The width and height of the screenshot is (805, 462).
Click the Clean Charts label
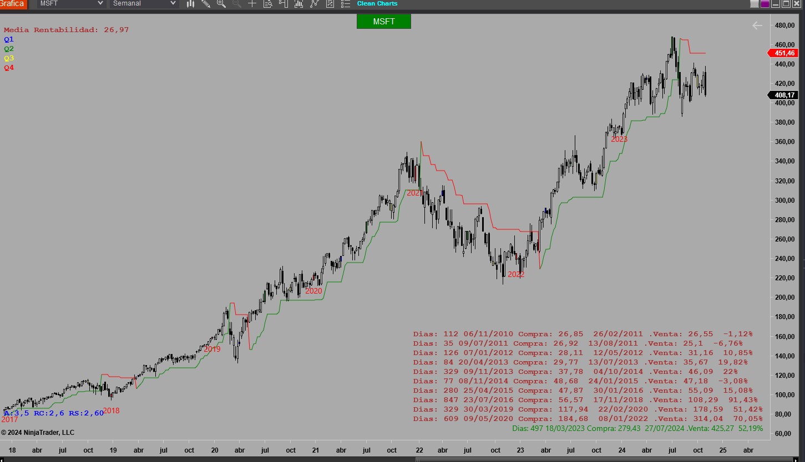[x=377, y=4]
